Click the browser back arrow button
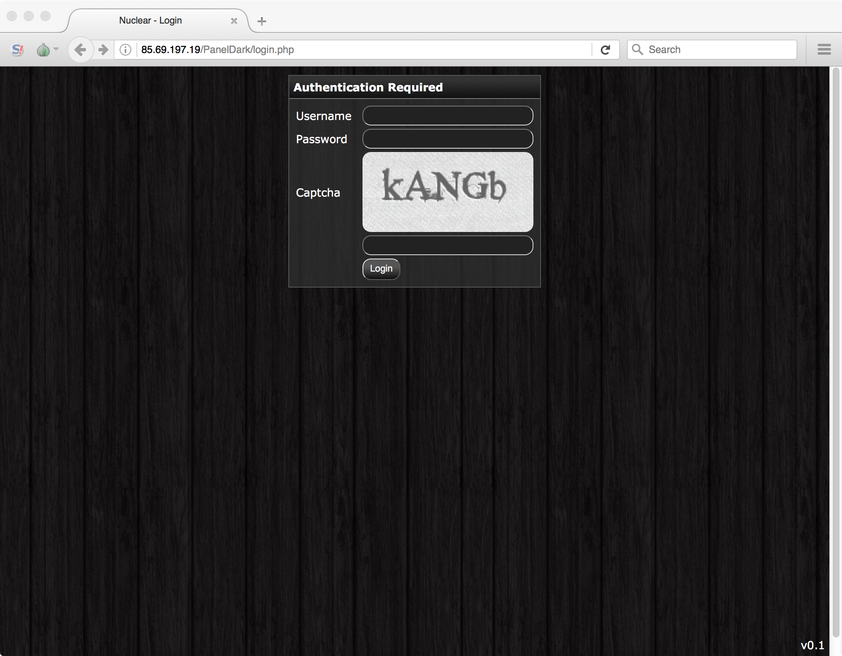 coord(80,50)
